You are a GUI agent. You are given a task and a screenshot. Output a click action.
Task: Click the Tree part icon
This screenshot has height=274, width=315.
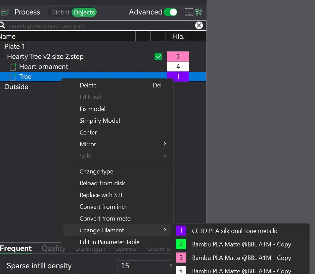click(x=13, y=77)
